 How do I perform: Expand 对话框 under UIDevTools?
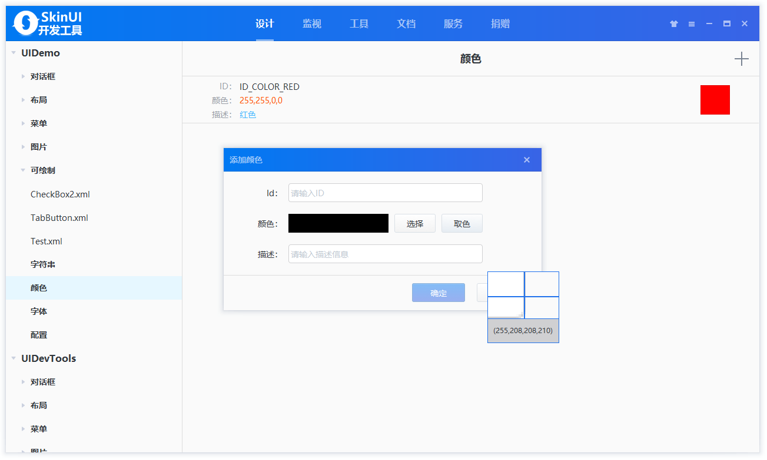pyautogui.click(x=23, y=382)
